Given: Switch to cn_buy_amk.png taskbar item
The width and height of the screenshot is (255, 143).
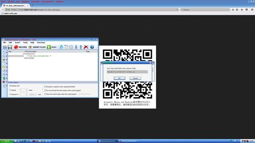Looking at the screenshot, I should (128, 141).
